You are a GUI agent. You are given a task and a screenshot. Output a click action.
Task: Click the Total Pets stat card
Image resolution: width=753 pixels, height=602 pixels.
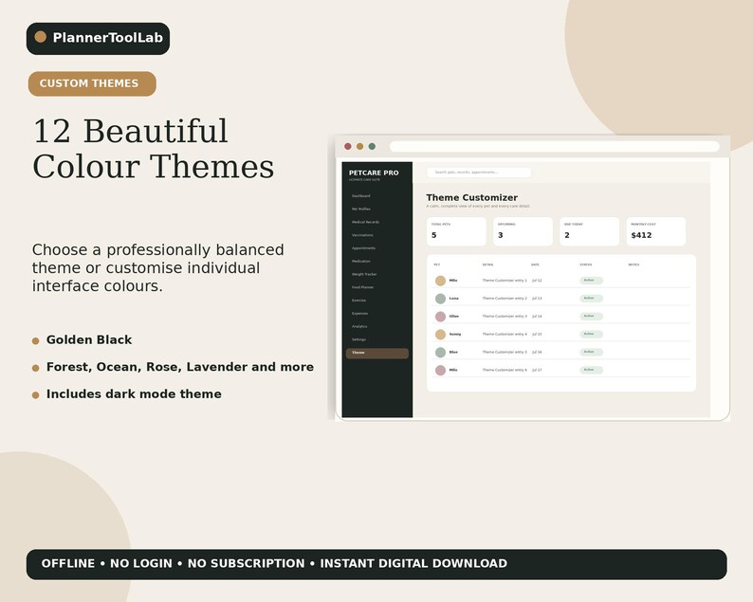456,231
